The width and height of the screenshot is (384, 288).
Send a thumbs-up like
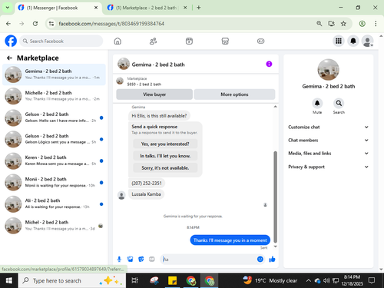tap(272, 259)
